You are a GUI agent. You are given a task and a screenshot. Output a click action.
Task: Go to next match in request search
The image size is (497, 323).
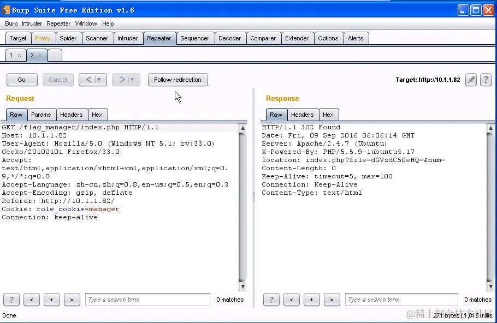(x=72, y=300)
